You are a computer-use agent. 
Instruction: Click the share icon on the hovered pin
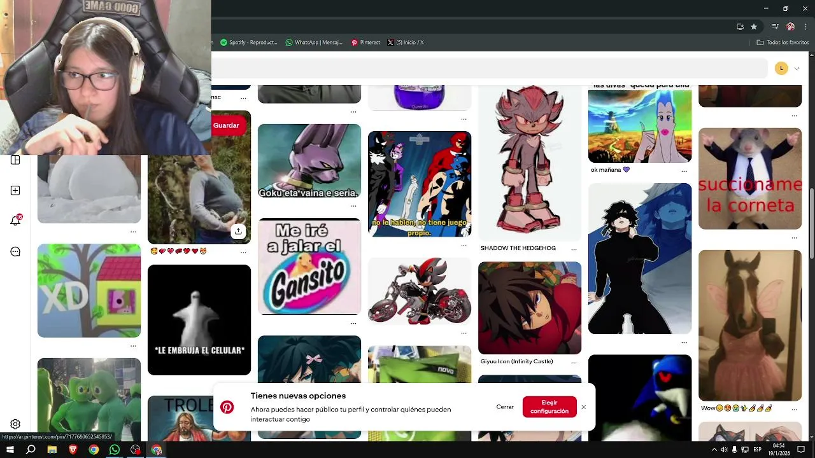(238, 231)
